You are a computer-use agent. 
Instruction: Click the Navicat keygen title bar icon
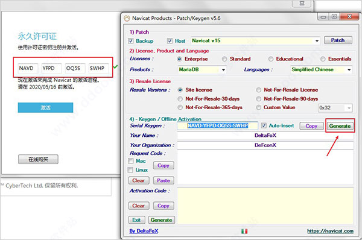click(127, 18)
